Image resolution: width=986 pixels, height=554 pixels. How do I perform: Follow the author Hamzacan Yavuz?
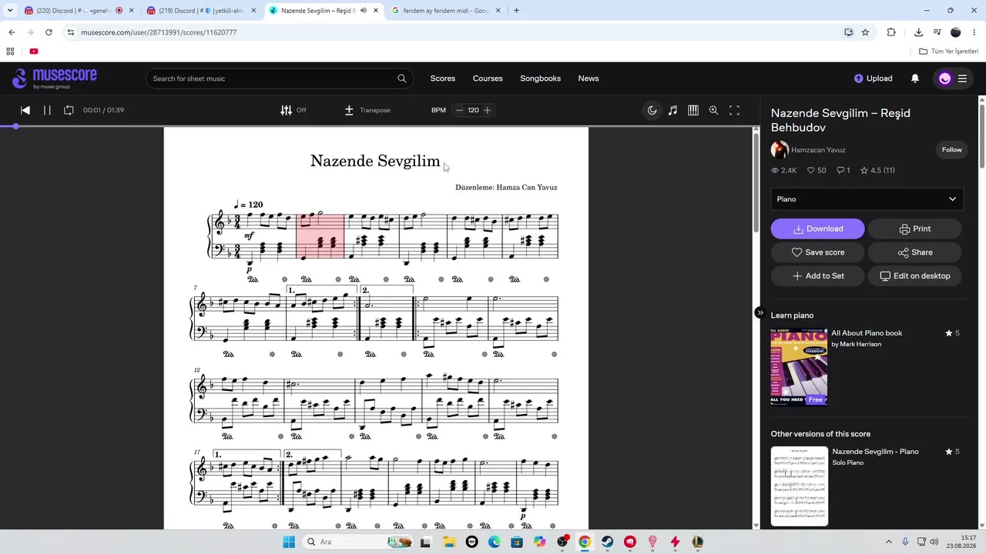(x=951, y=149)
